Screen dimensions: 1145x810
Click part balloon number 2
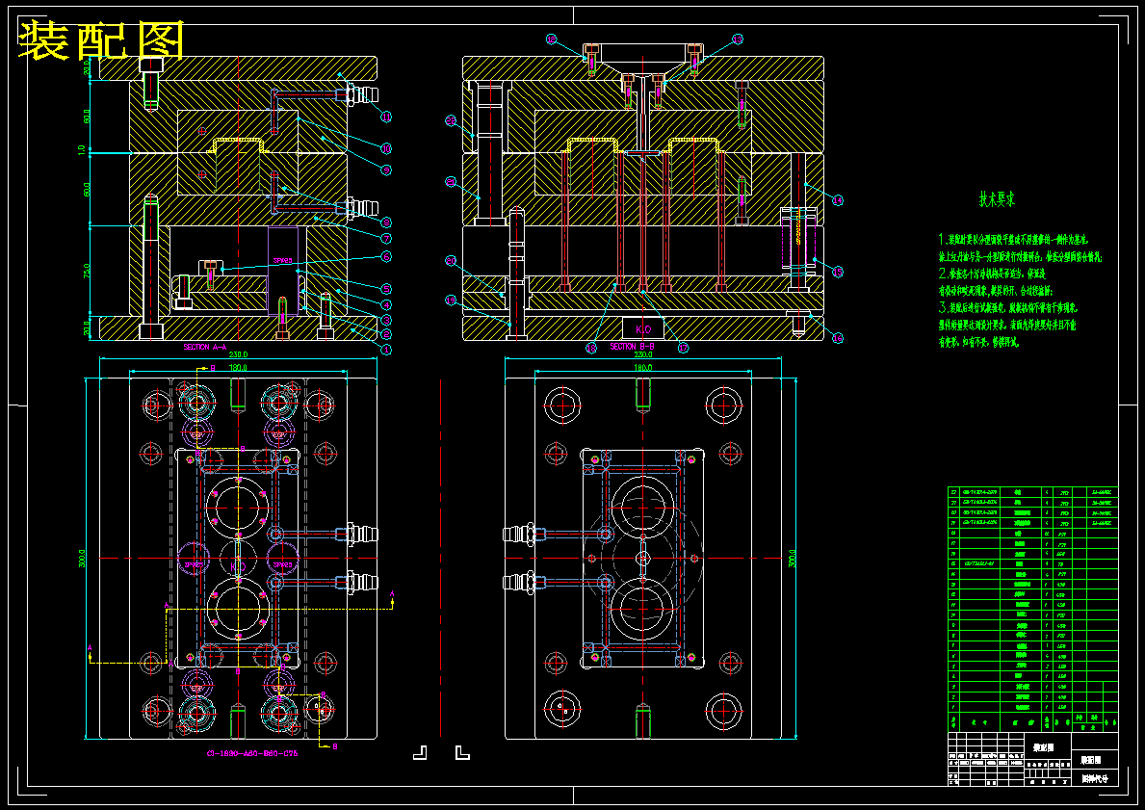click(386, 334)
